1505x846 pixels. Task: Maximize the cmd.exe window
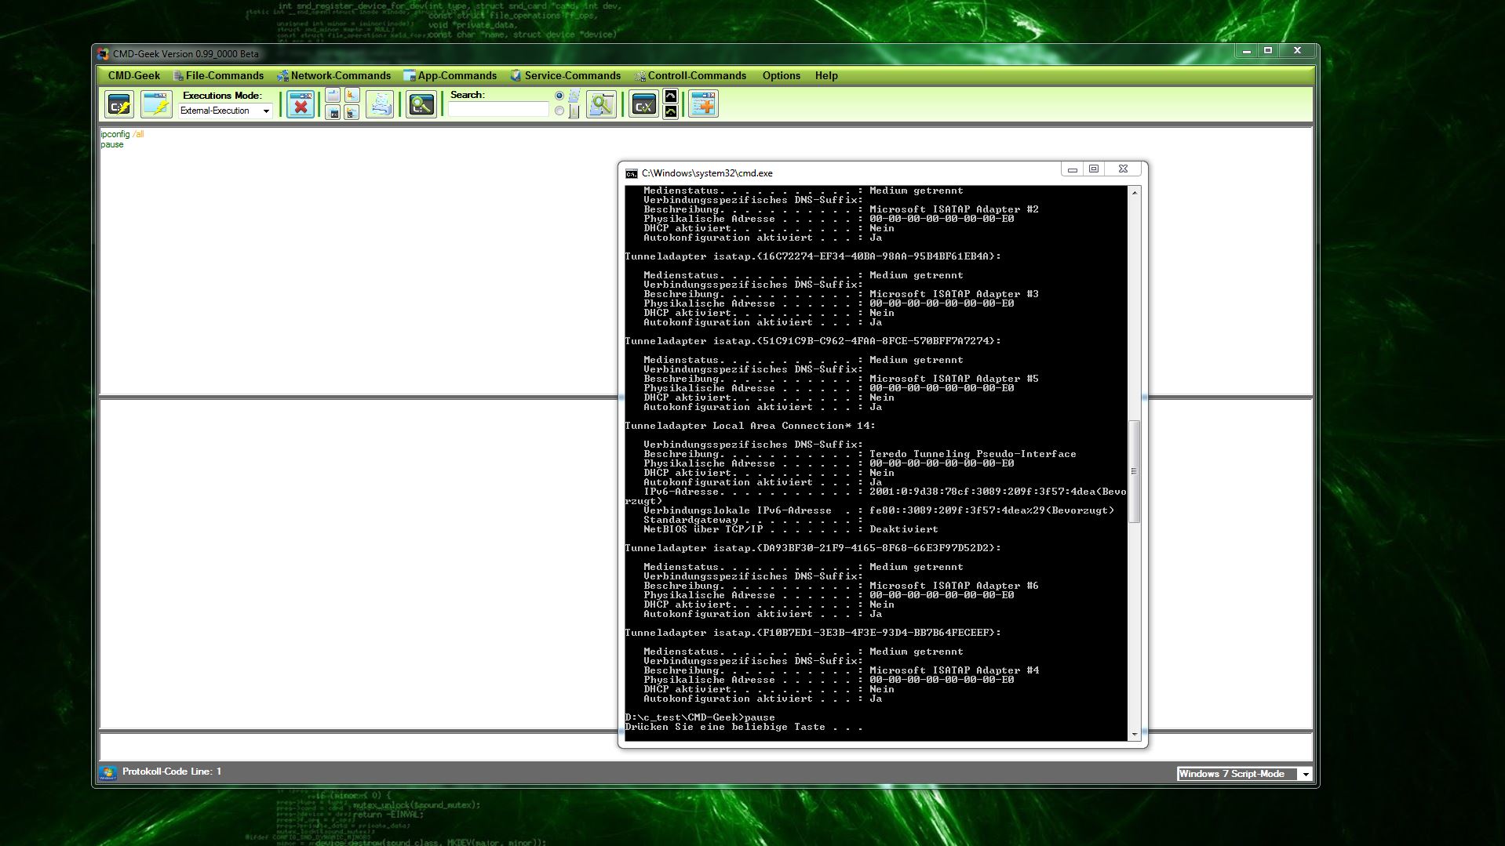tap(1094, 169)
